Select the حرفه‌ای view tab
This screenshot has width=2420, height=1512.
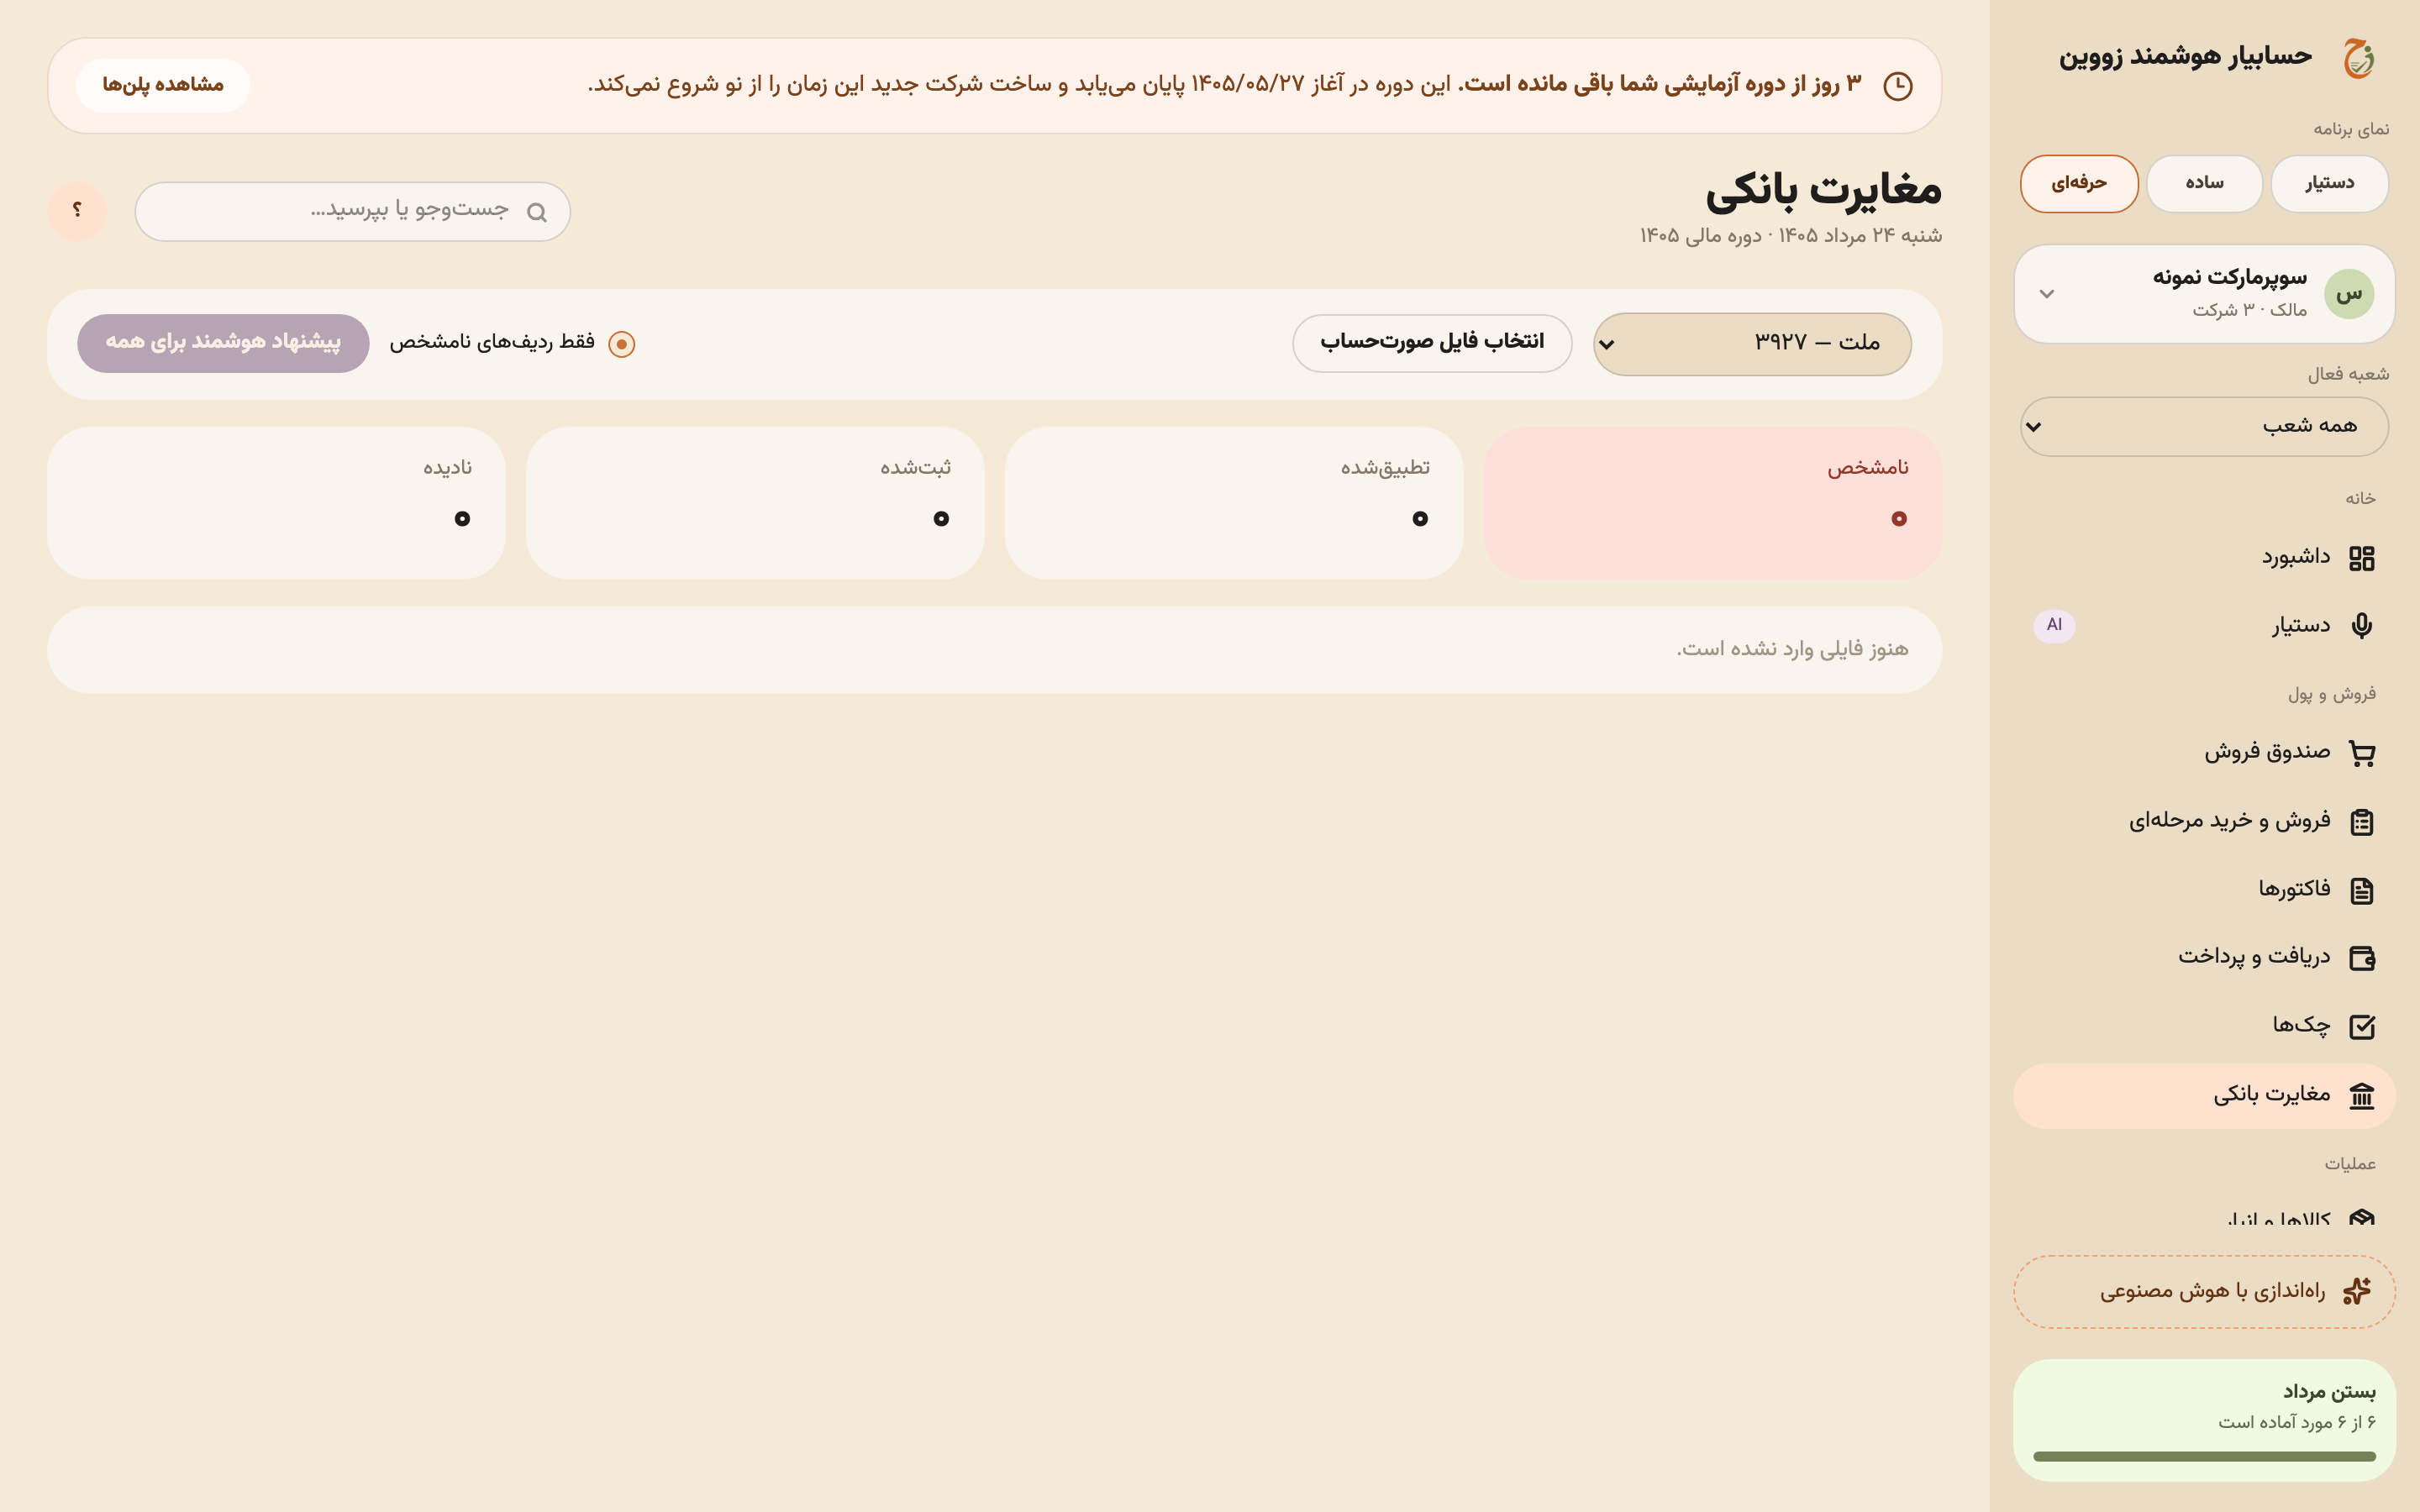tap(2079, 184)
